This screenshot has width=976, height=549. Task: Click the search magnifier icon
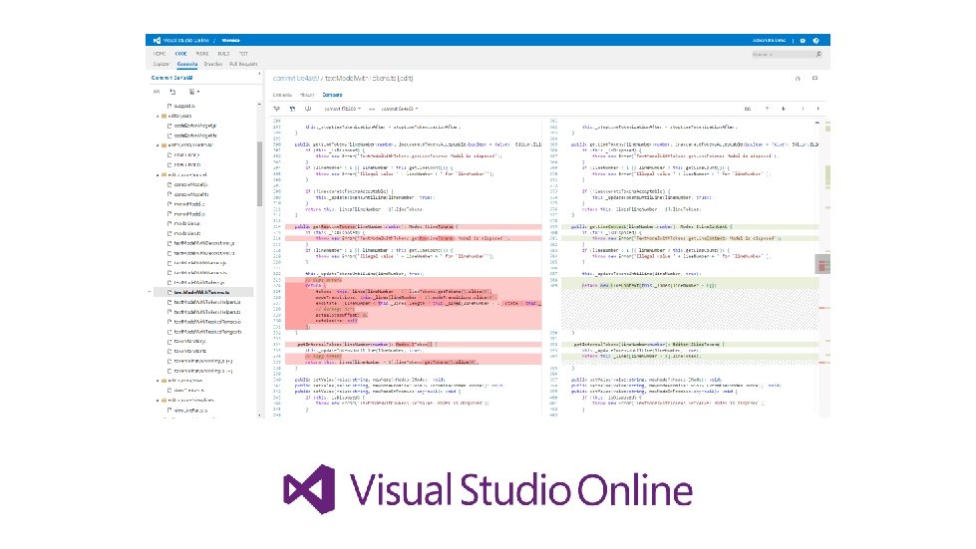[x=818, y=55]
